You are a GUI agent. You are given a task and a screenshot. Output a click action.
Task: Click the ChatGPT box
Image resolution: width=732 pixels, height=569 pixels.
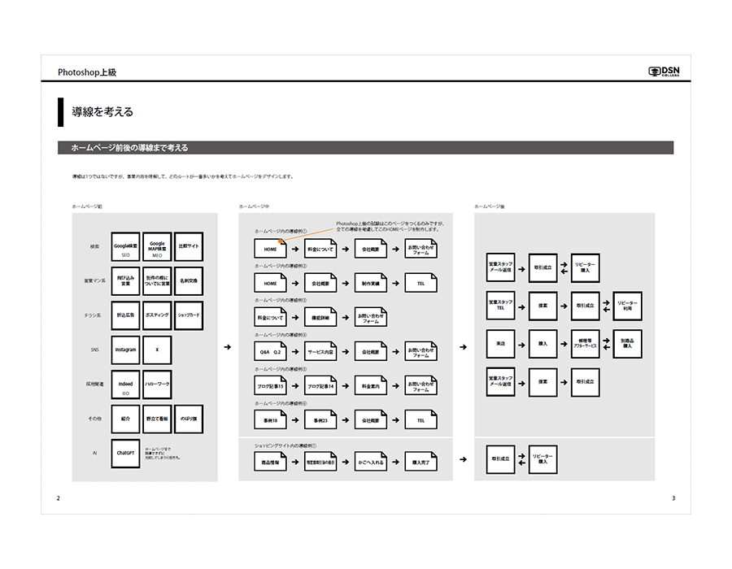pyautogui.click(x=126, y=453)
